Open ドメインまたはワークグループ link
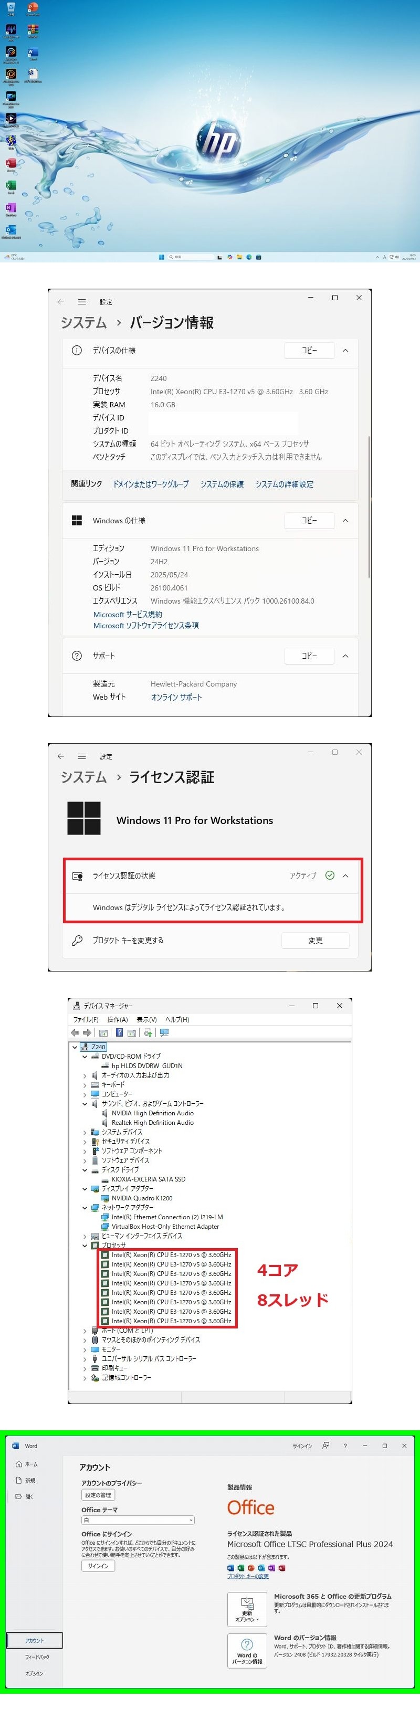This screenshot has height=1720, width=420. point(151,484)
